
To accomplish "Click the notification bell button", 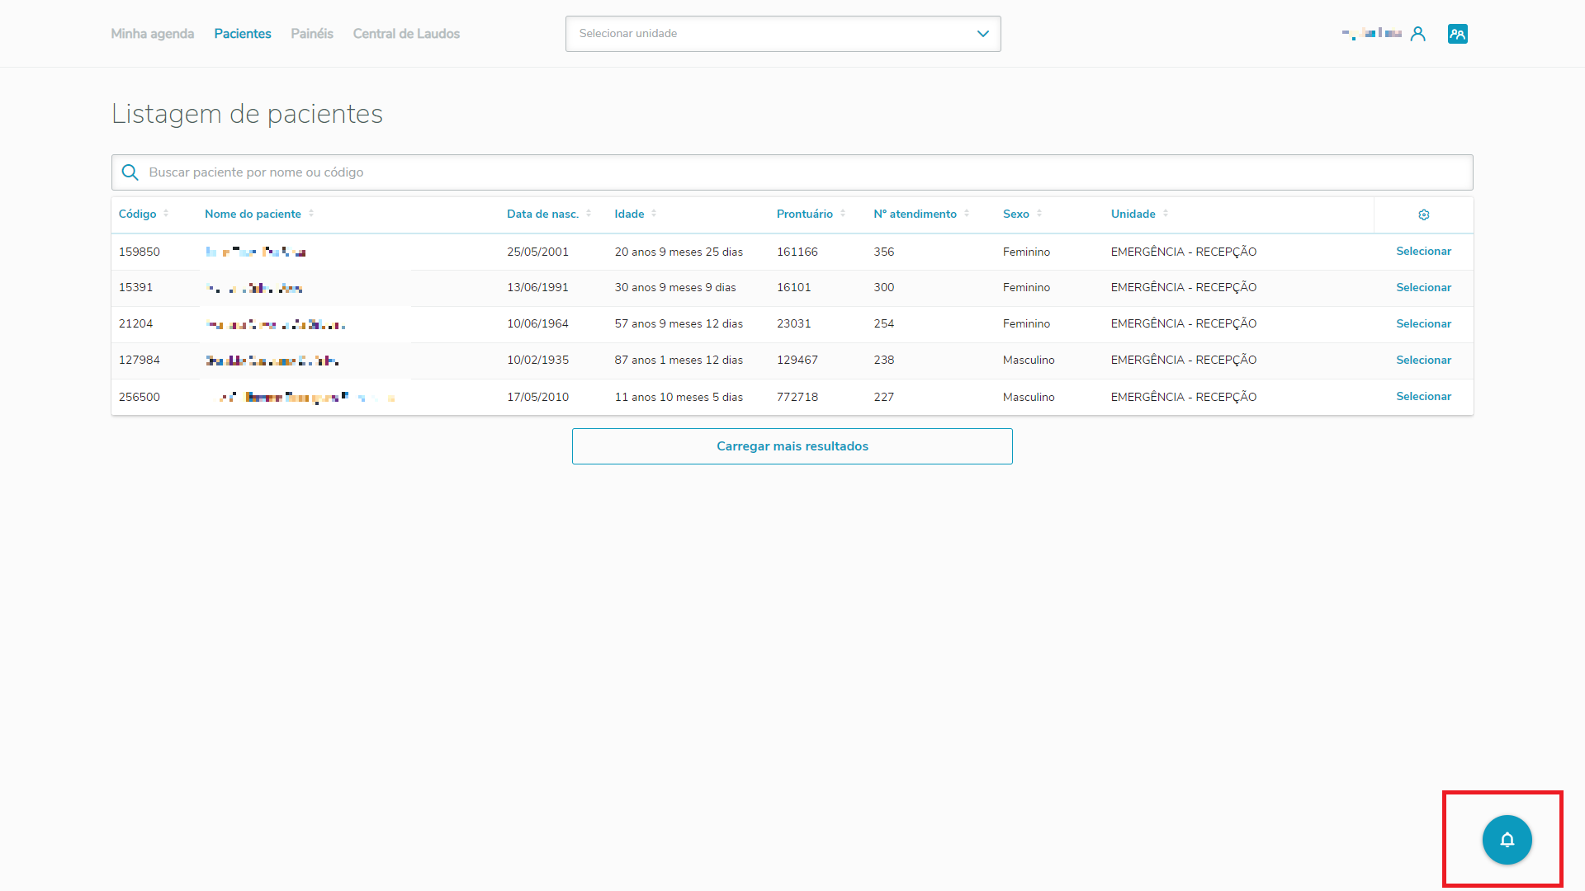I will (1507, 840).
